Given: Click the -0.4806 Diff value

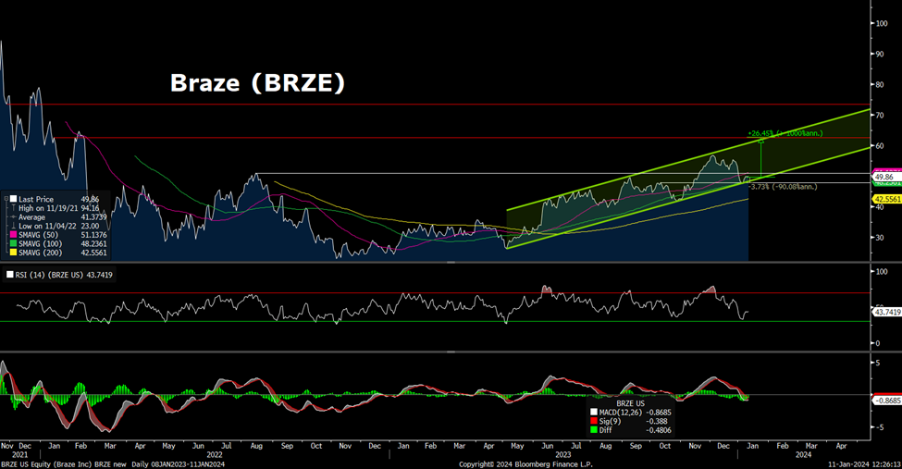Looking at the screenshot, I should 660,430.
